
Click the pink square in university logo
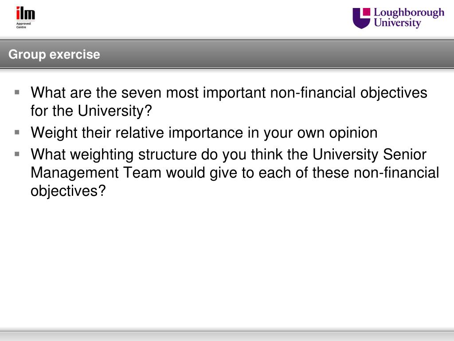367,12
